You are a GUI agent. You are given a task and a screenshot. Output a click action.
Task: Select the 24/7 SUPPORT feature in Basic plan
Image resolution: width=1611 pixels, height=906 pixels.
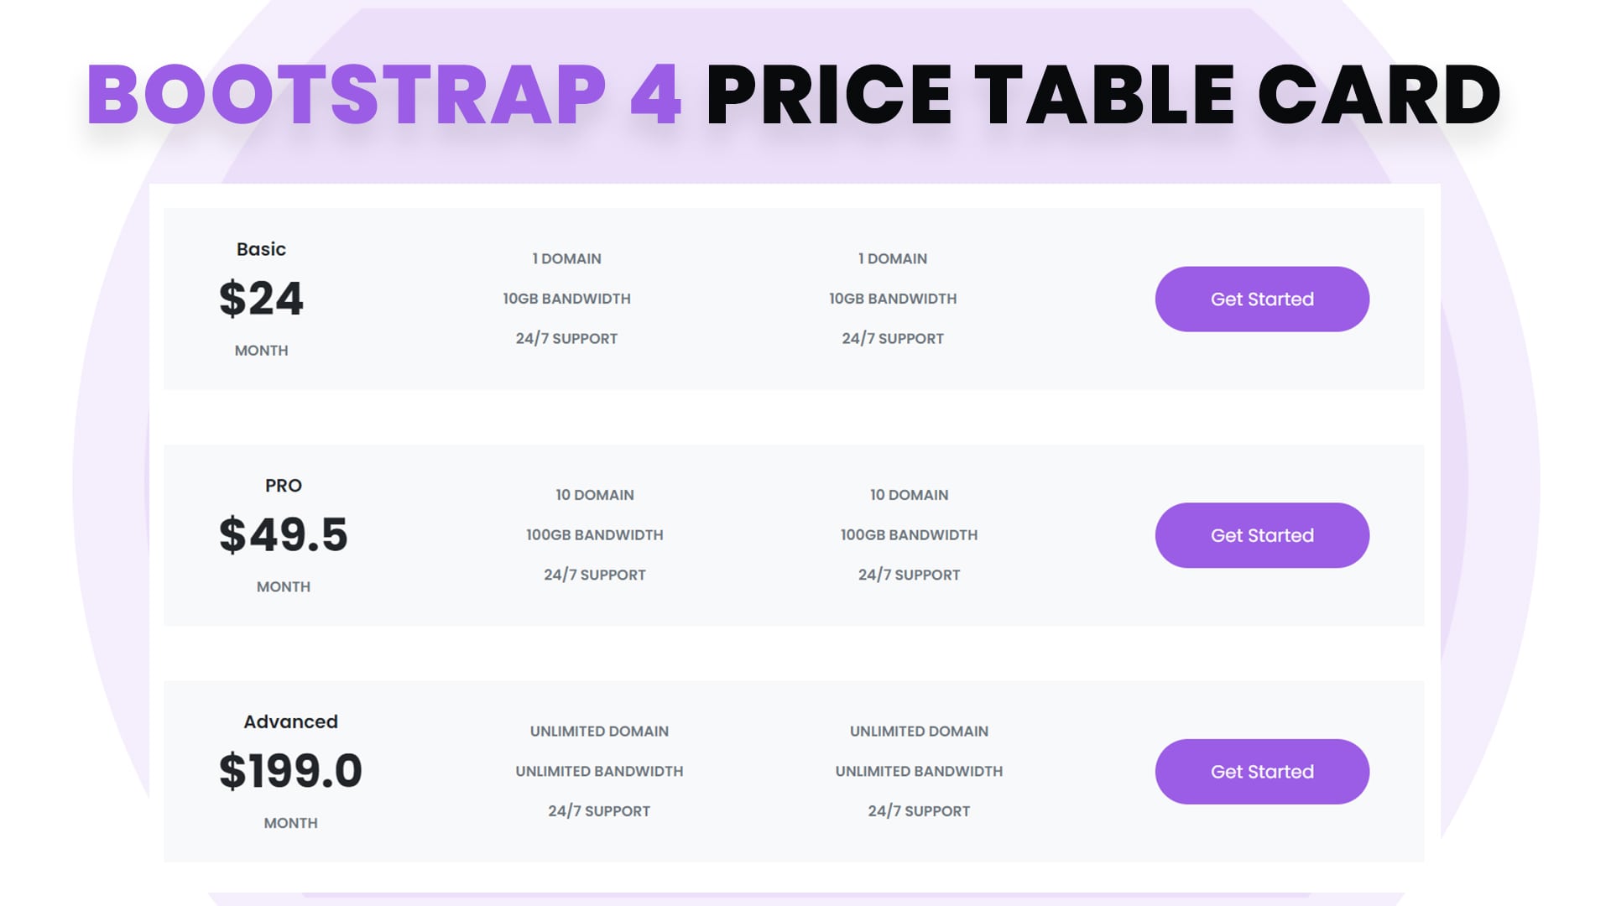(x=566, y=338)
